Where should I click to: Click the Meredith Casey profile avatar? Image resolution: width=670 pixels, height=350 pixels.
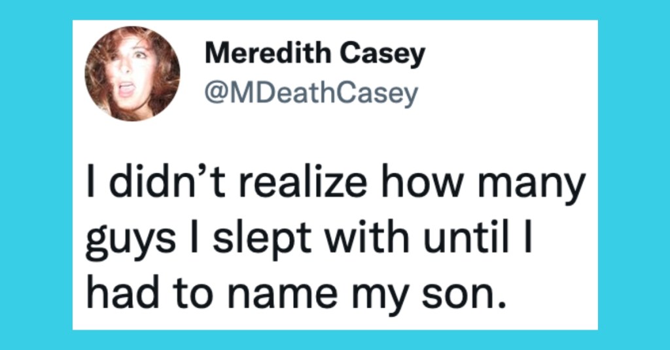[132, 73]
